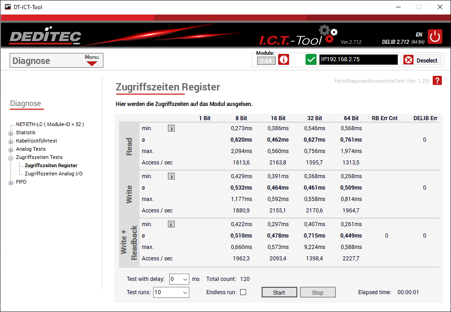Click info icon in Write + Readback row
This screenshot has height=312, width=451.
(x=171, y=224)
